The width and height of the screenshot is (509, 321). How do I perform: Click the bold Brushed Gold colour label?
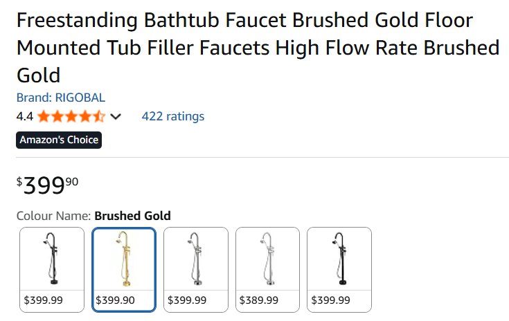point(132,216)
